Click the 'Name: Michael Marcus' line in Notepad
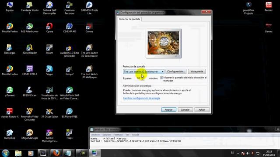Viewport: 280px width, 157px height. [x=108, y=138]
